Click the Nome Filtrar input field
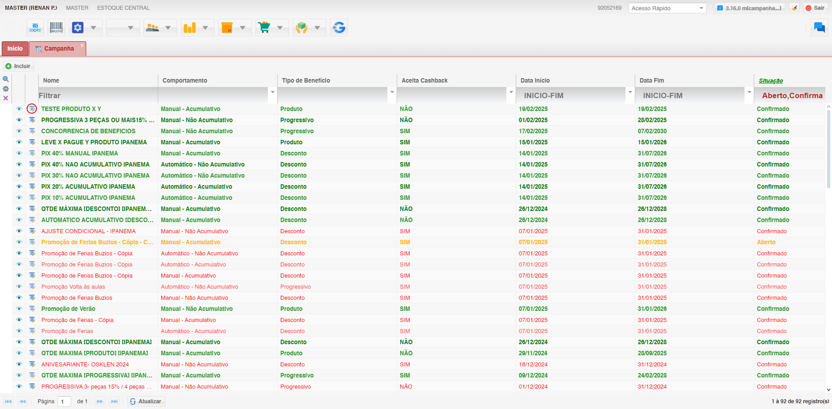The image size is (832, 409). pos(98,95)
